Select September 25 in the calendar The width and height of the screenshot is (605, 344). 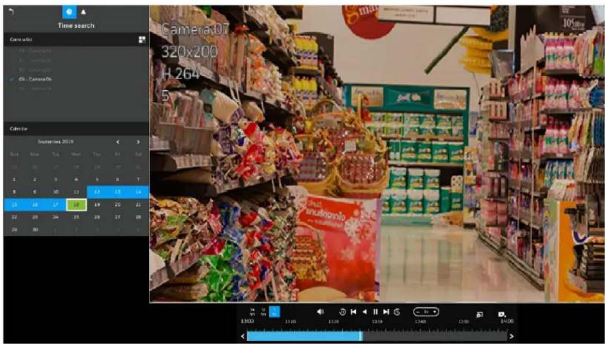76,217
